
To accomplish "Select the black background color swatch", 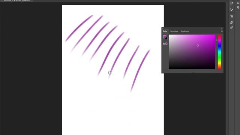I will pyautogui.click(x=166, y=39).
